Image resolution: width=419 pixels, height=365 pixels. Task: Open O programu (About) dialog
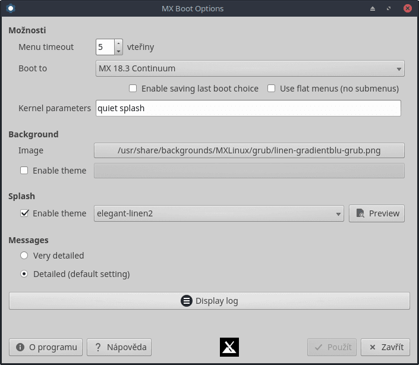[x=46, y=347]
